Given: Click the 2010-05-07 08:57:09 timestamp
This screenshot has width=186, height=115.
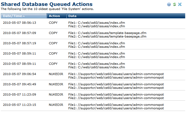Looking at the screenshot, I should click(x=19, y=33).
